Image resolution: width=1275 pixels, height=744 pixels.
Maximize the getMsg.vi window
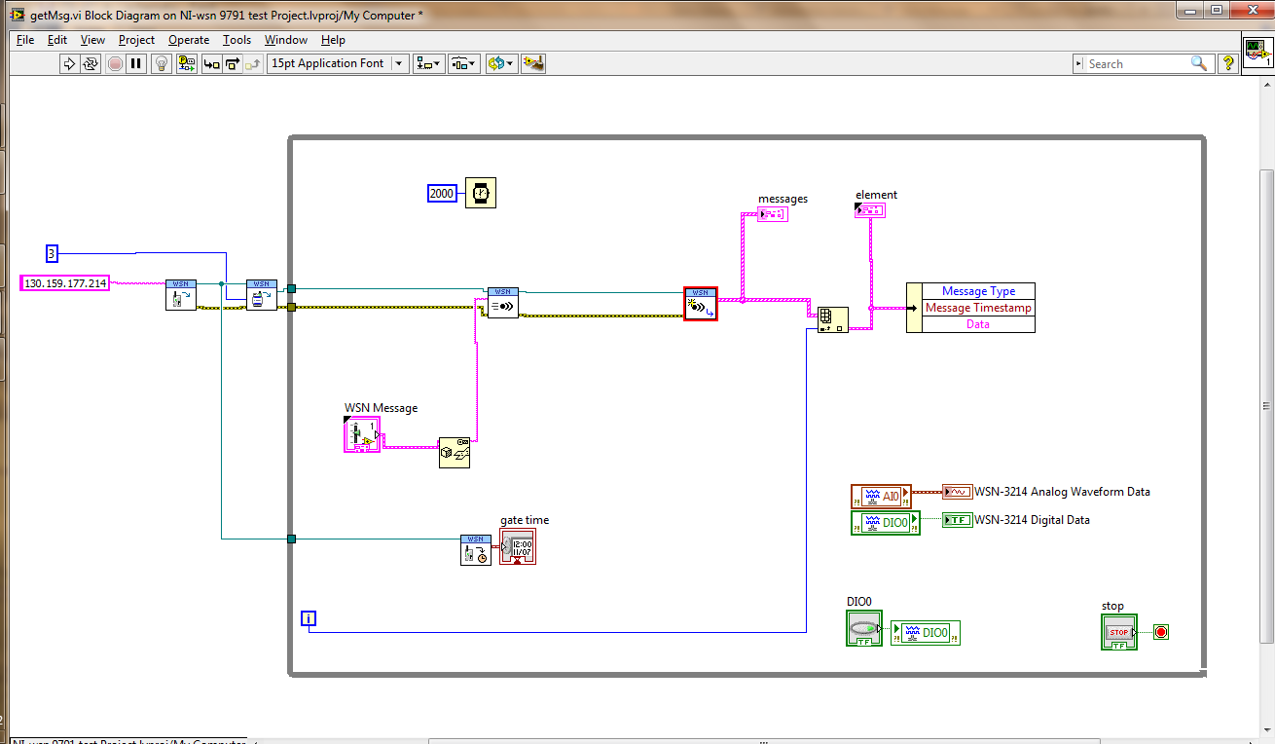1217,10
